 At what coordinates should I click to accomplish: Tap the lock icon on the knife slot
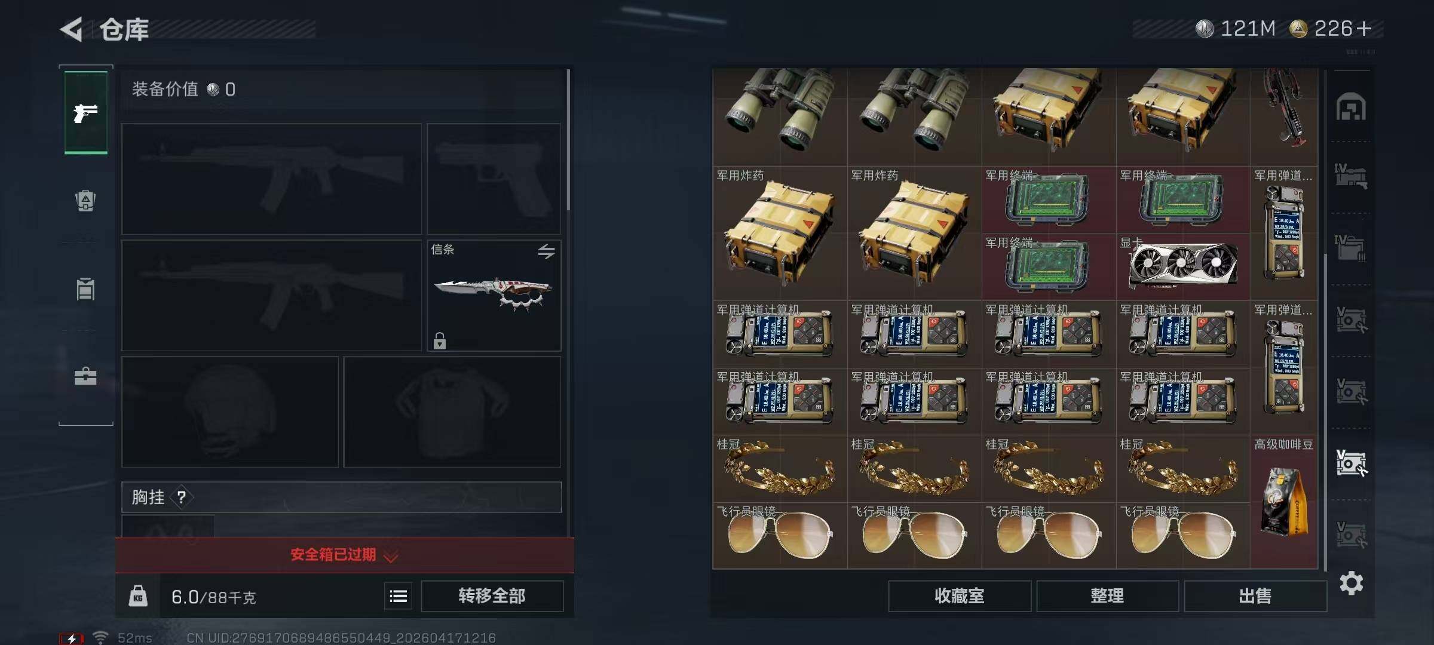coord(440,340)
